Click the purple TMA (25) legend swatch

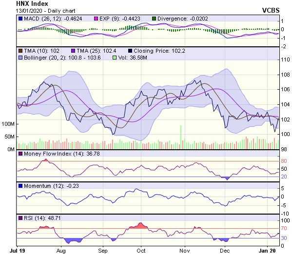click(x=73, y=51)
